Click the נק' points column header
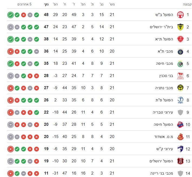The image size is (192, 177). [x=46, y=4]
